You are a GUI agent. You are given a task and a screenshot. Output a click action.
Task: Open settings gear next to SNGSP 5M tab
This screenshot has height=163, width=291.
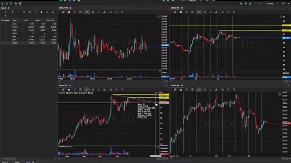click(70, 8)
